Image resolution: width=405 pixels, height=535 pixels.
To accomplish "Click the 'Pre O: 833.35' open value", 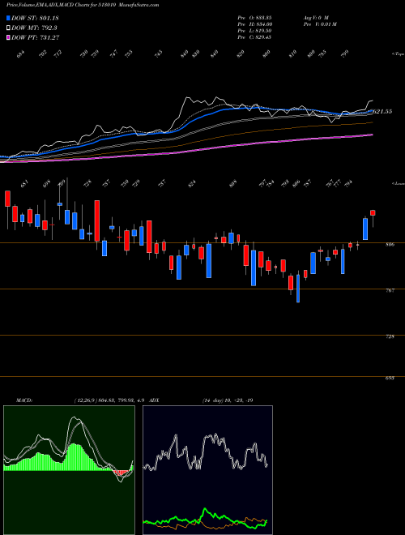I will coord(254,18).
